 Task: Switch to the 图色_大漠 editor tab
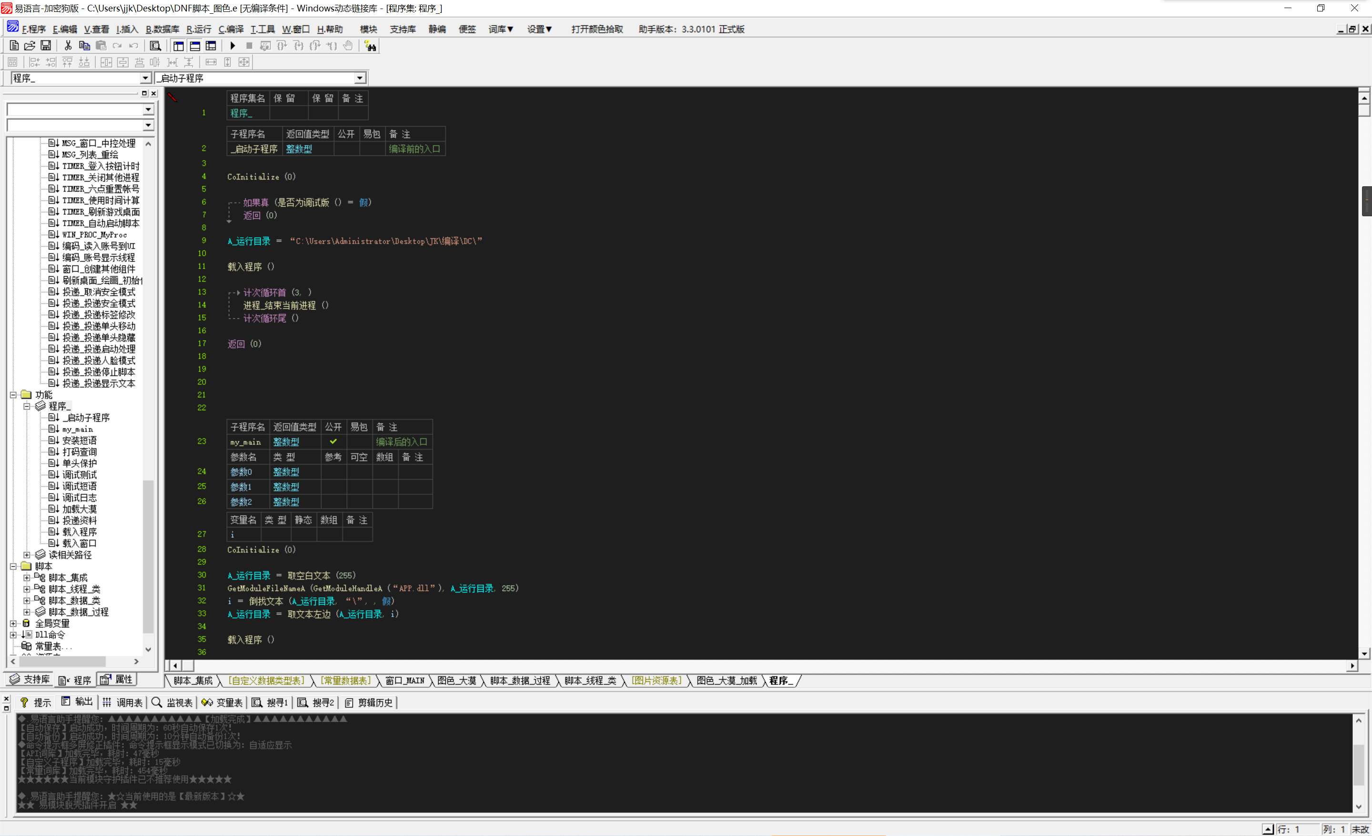[x=456, y=680]
